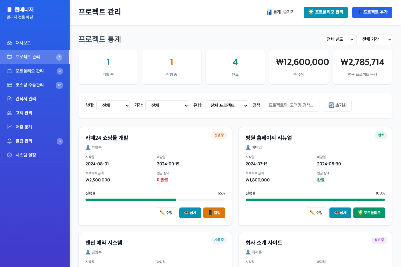Click the 프로젝트 관리 folder icon

pos(9,57)
